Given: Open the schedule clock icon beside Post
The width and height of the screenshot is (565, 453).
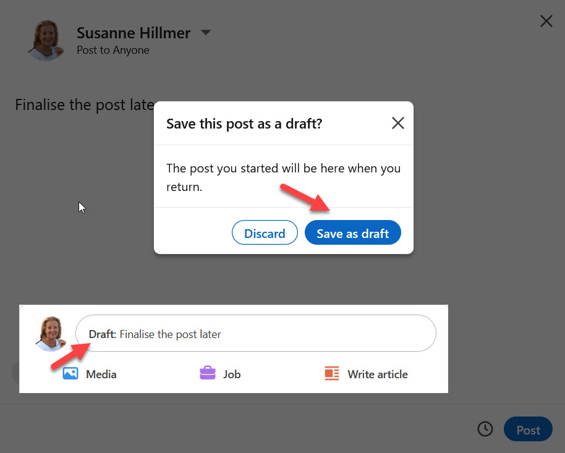Looking at the screenshot, I should click(x=485, y=429).
